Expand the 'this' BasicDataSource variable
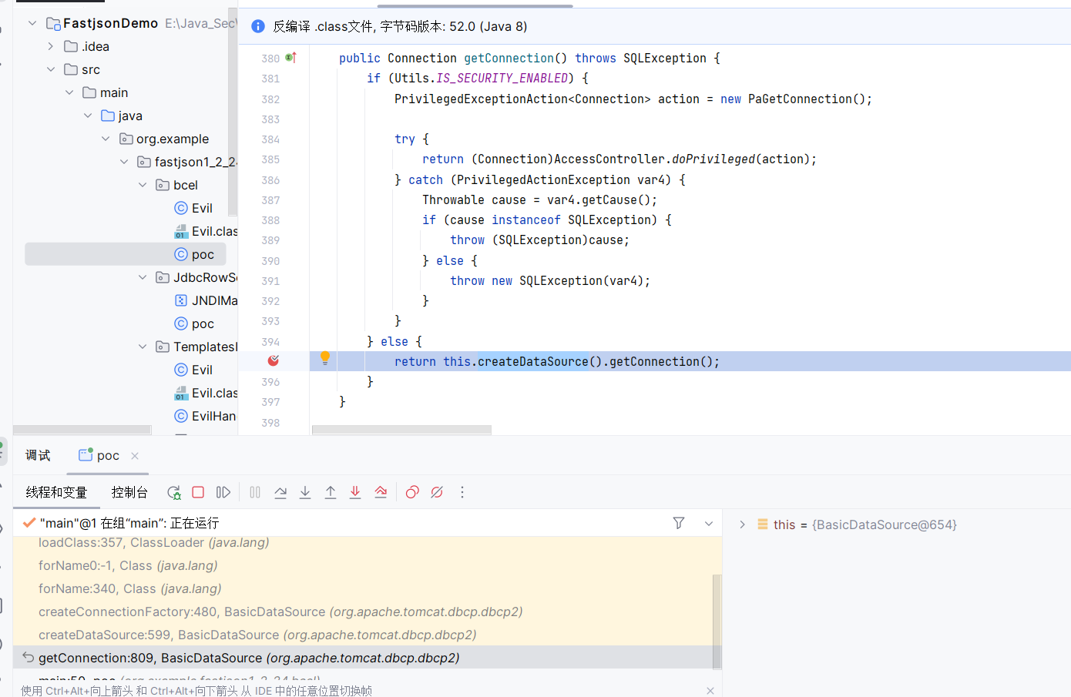This screenshot has height=697, width=1071. tap(742, 524)
